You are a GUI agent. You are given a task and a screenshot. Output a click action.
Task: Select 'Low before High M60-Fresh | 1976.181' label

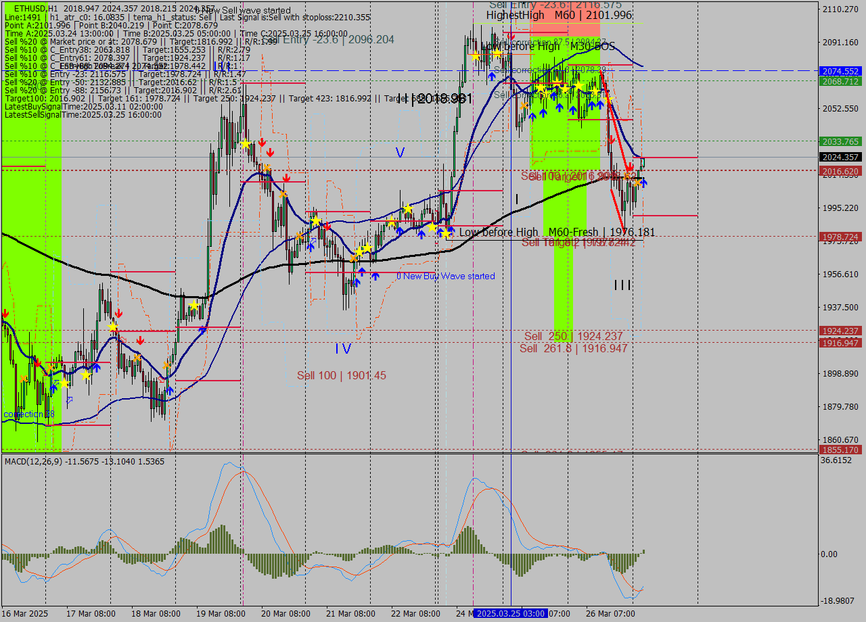[557, 232]
